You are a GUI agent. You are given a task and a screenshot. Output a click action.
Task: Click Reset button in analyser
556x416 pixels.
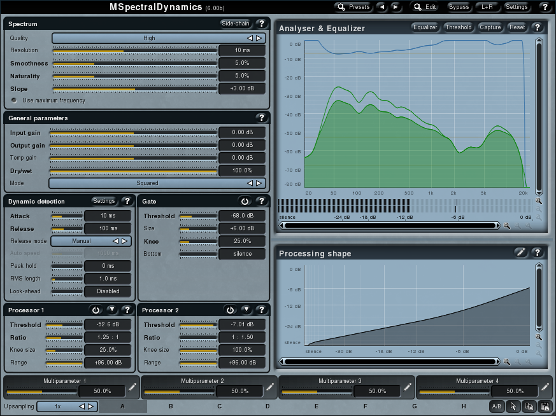[x=517, y=27]
